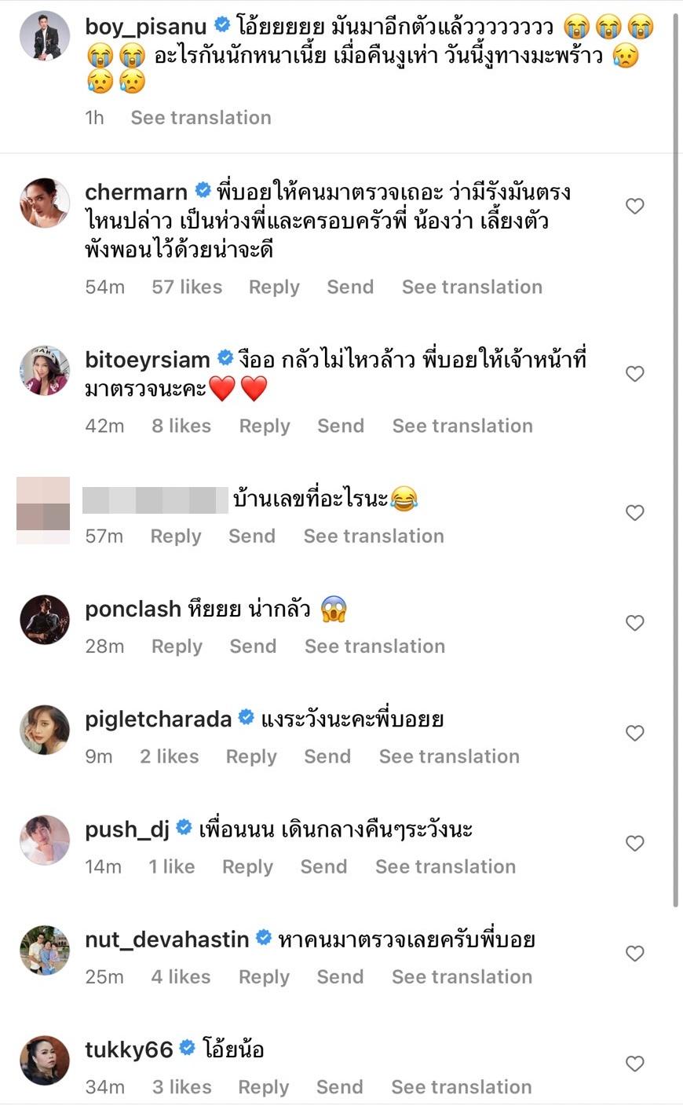Translate pigletcharada's comment
The width and height of the screenshot is (683, 1106).
click(x=449, y=756)
